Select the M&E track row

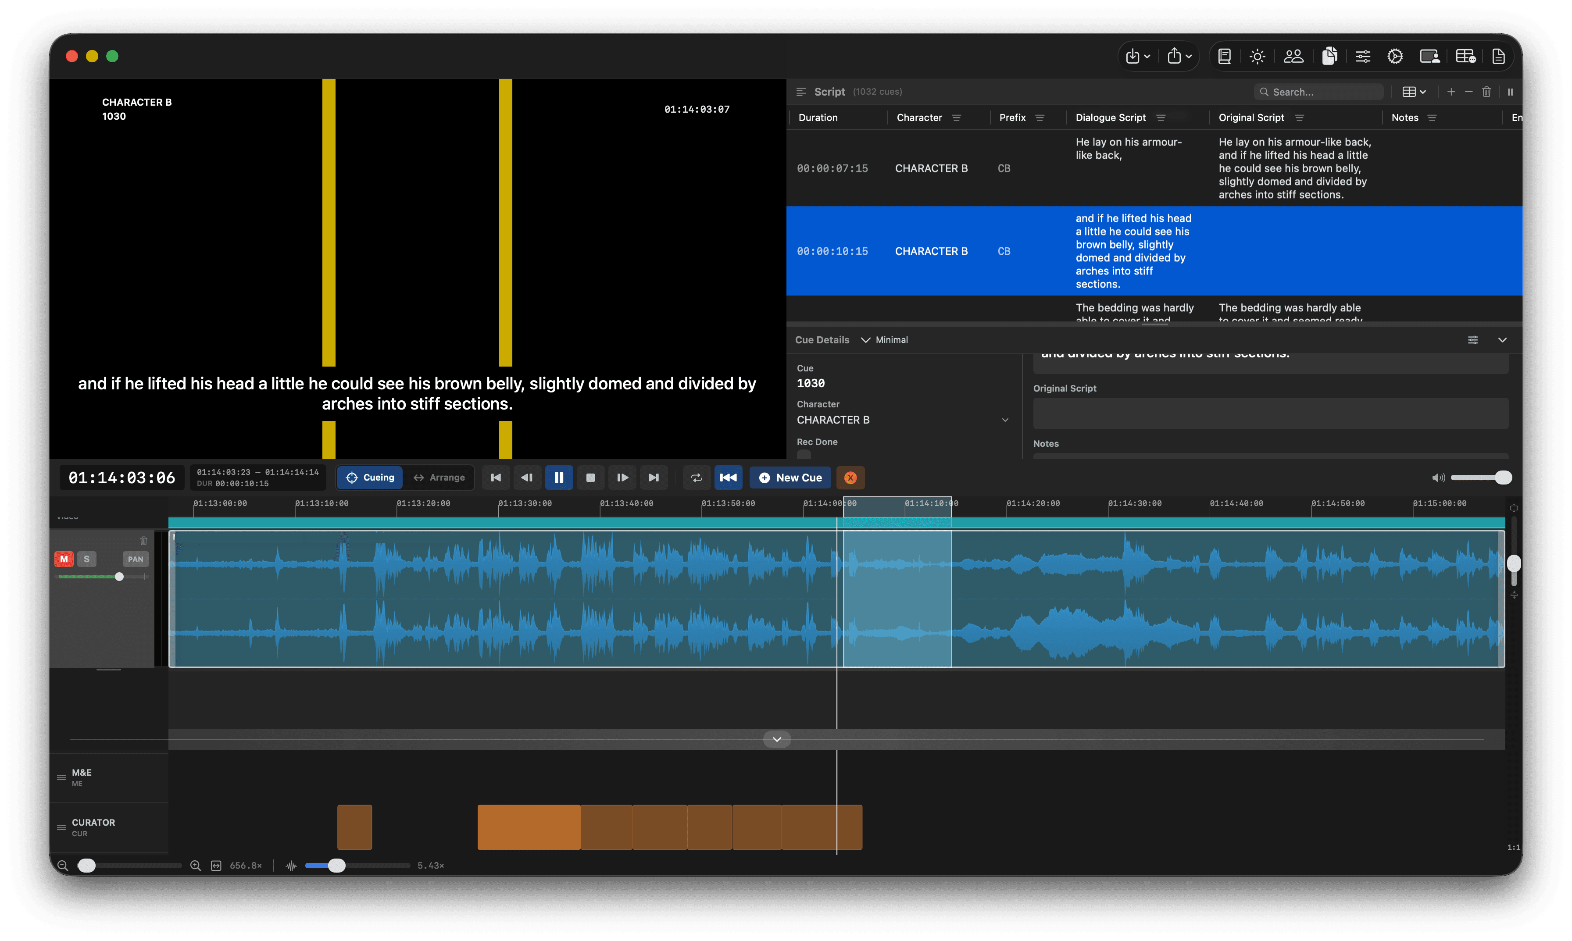pos(109,777)
